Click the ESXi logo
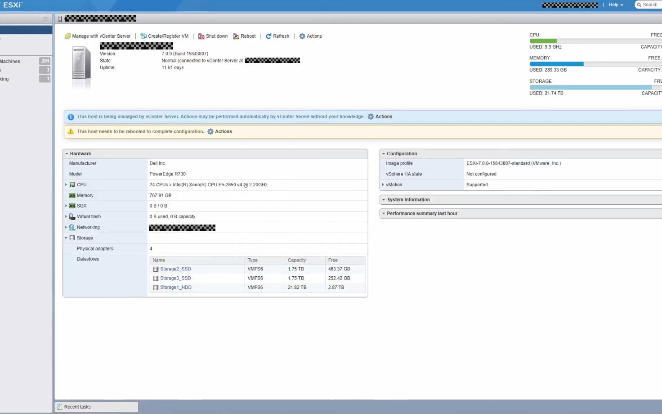Viewport: 662px width, 414px height. point(13,4)
